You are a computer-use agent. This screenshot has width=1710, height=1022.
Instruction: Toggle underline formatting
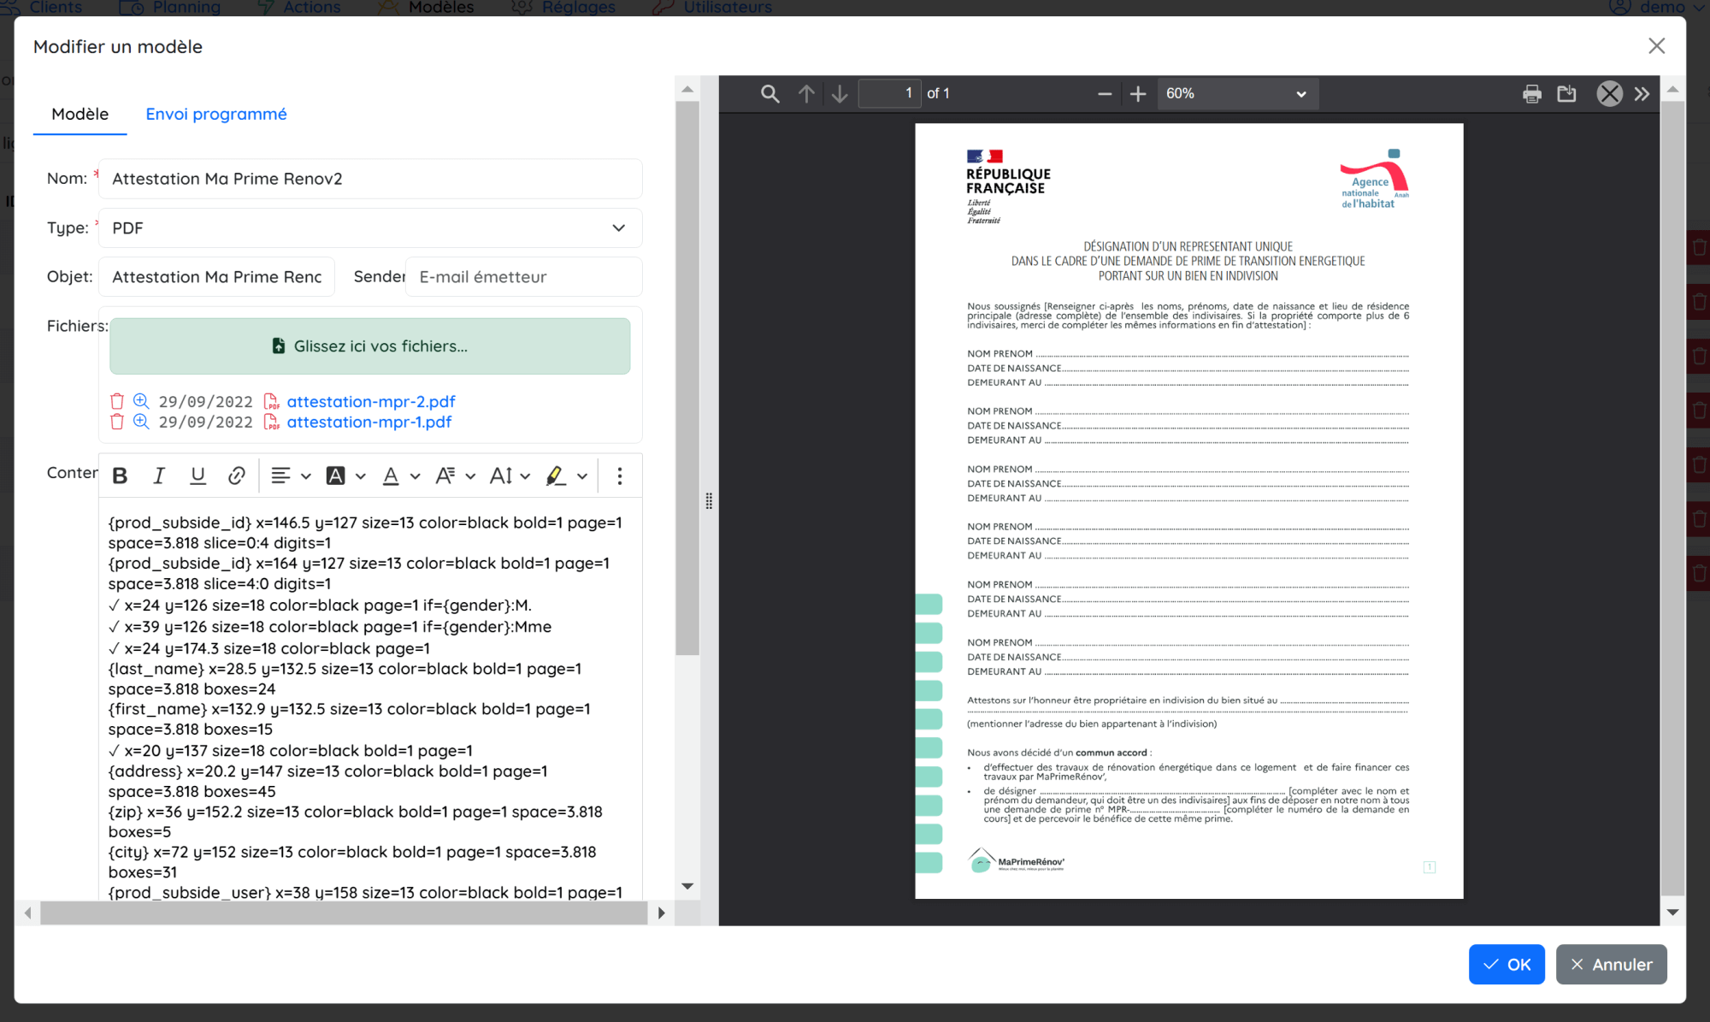click(x=198, y=476)
